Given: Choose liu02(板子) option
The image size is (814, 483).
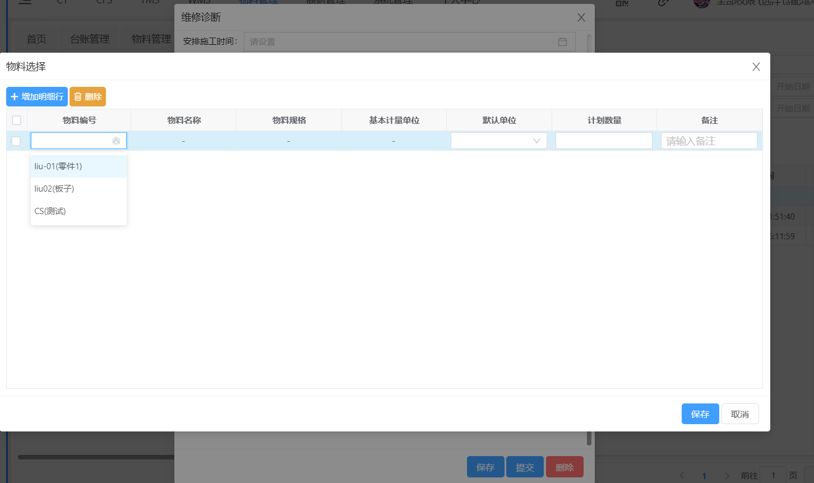Looking at the screenshot, I should pyautogui.click(x=54, y=189).
